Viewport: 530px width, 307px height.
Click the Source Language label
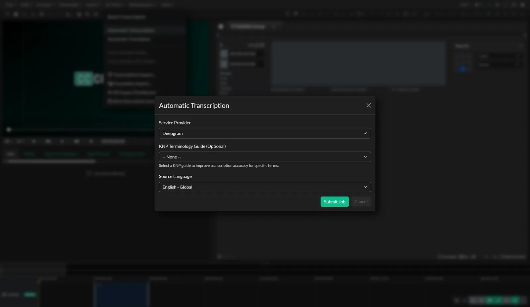[x=175, y=176]
